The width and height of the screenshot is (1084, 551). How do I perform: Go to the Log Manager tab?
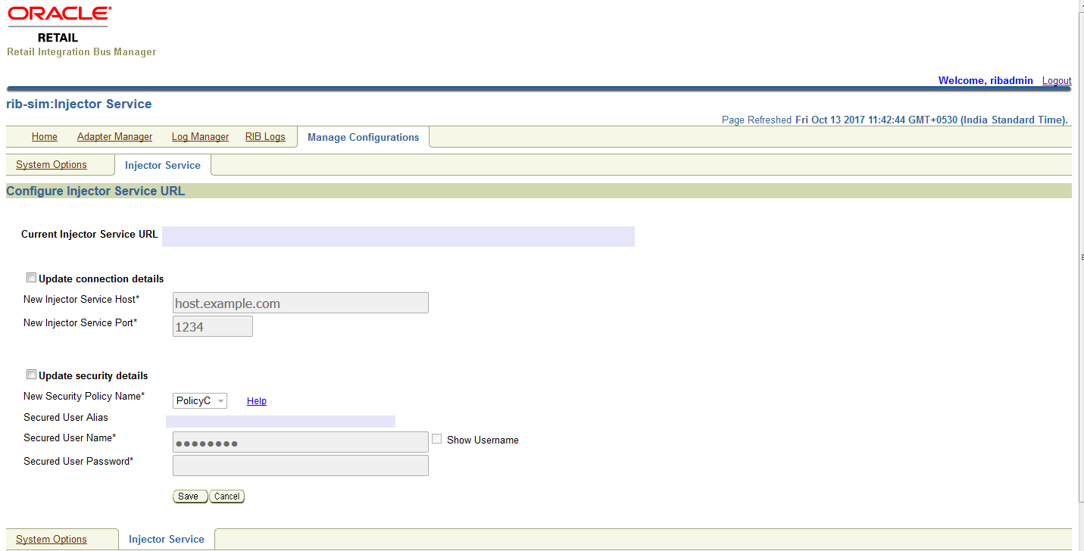coord(200,137)
